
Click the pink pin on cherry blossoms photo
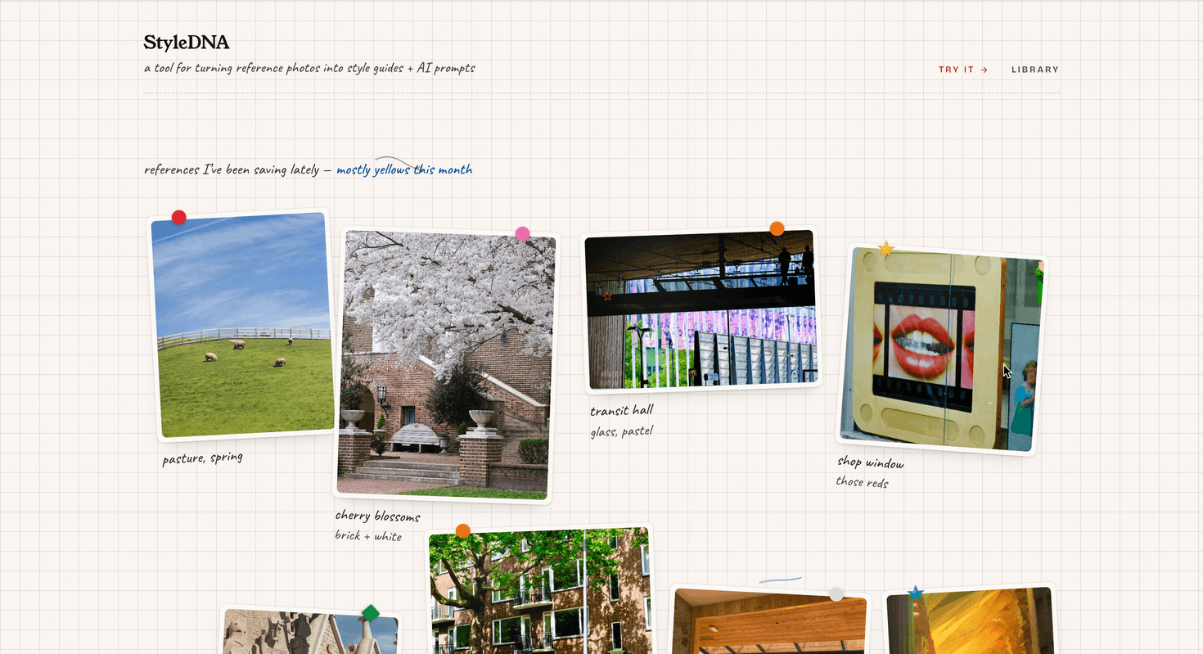[522, 234]
